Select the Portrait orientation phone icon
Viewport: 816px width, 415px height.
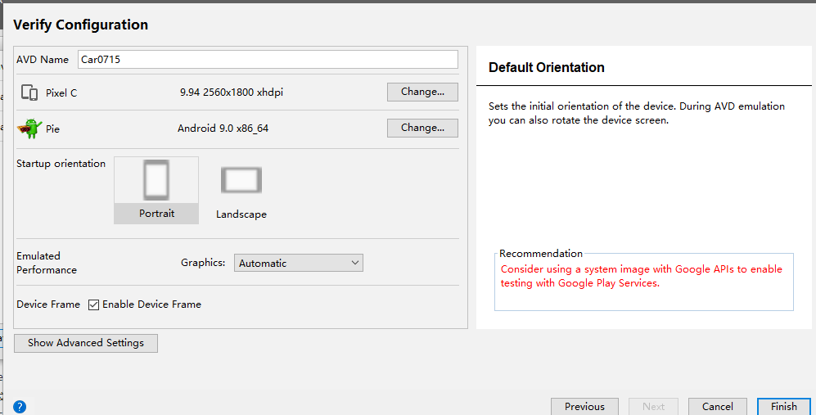tap(156, 180)
